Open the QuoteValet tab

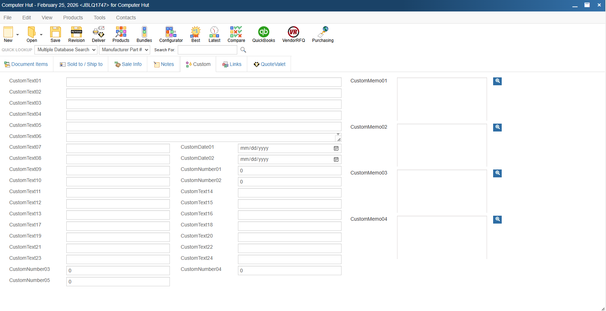[269, 64]
